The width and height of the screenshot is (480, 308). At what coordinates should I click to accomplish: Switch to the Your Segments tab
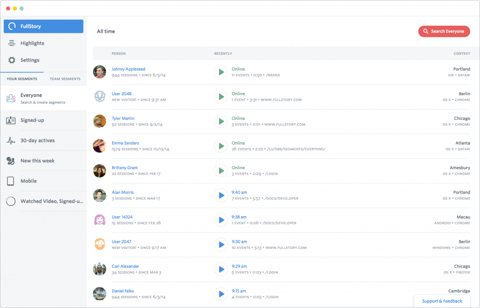pos(22,79)
